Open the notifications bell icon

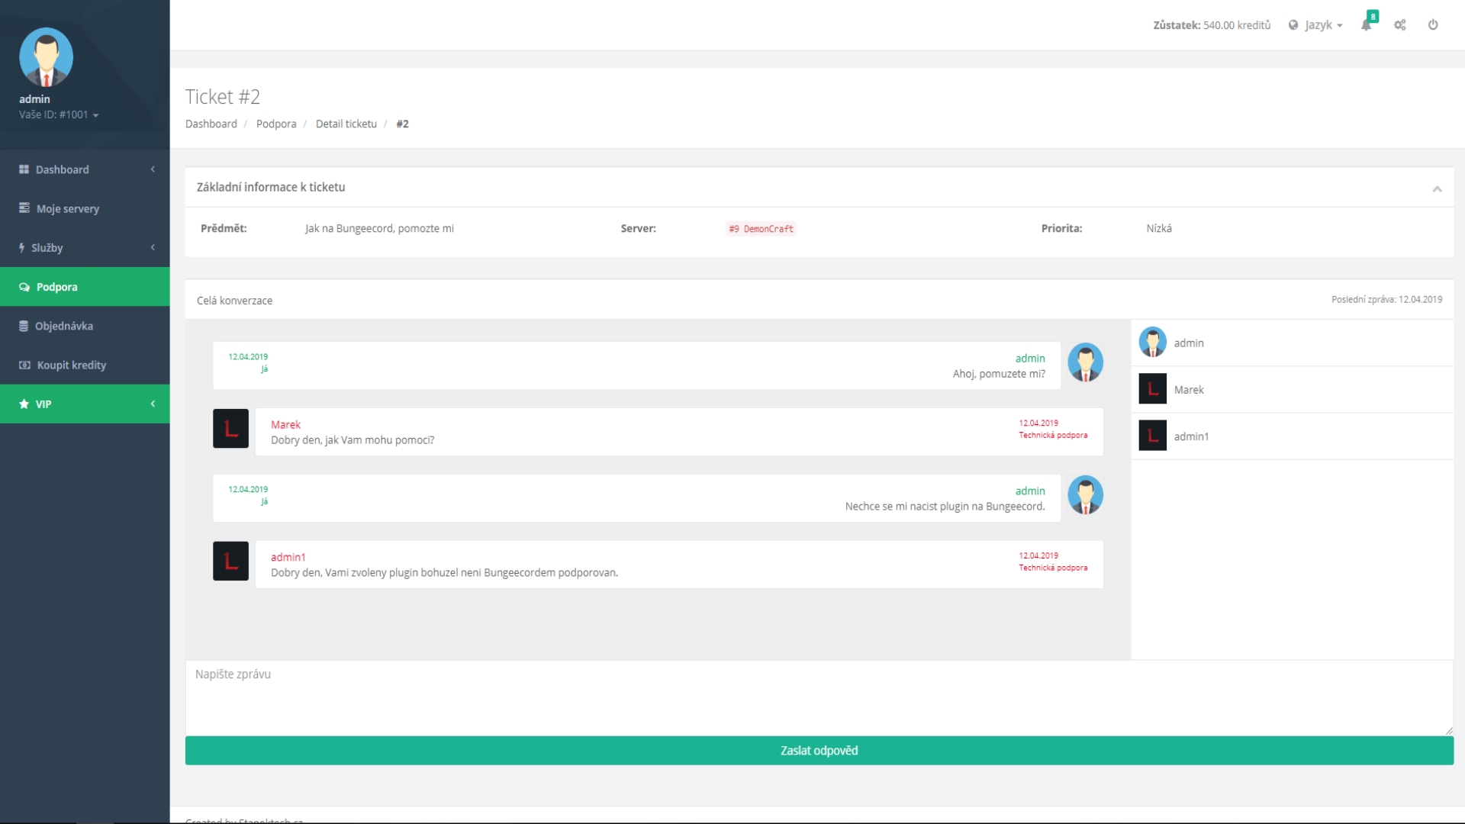click(x=1366, y=25)
